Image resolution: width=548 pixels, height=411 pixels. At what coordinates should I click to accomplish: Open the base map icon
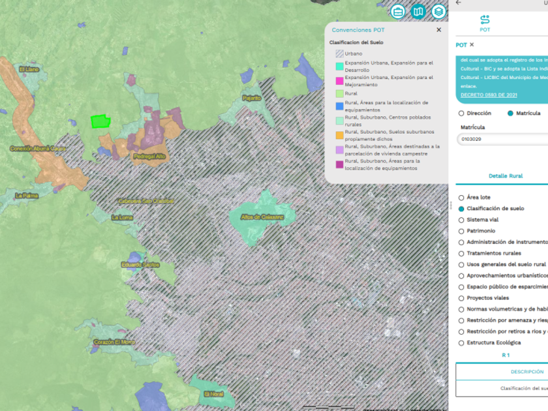pyautogui.click(x=418, y=11)
